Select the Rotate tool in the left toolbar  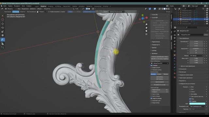point(3,28)
